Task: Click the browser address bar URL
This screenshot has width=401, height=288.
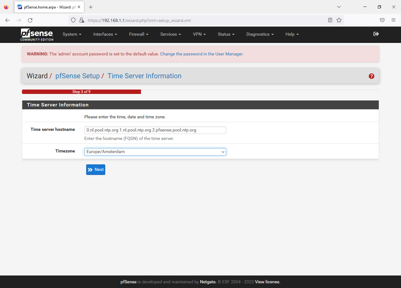Action: pyautogui.click(x=139, y=20)
